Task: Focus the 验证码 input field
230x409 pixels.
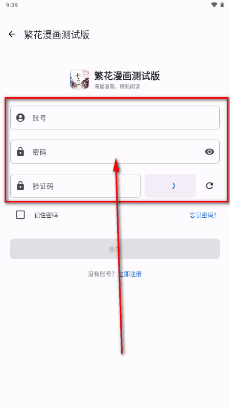Action: click(75, 186)
